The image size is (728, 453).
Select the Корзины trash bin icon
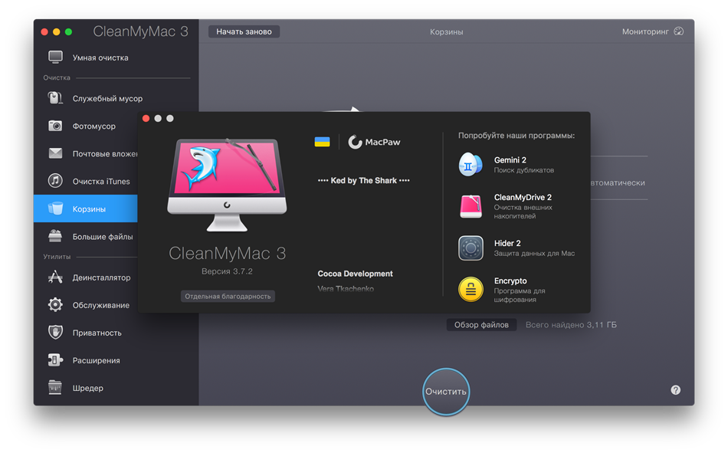[x=55, y=208]
